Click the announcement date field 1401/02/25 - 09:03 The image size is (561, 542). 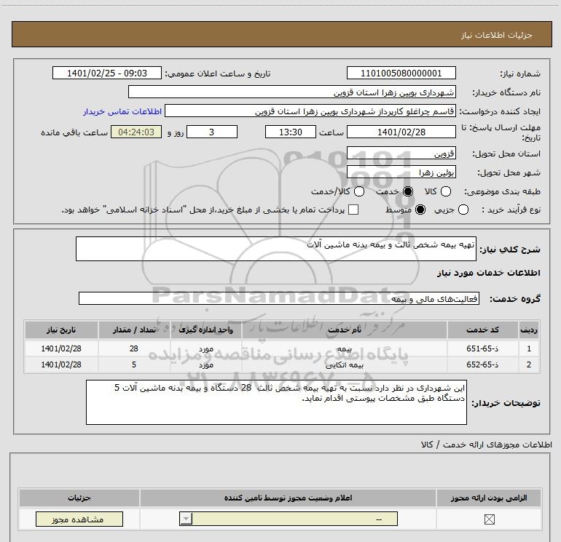coord(107,73)
